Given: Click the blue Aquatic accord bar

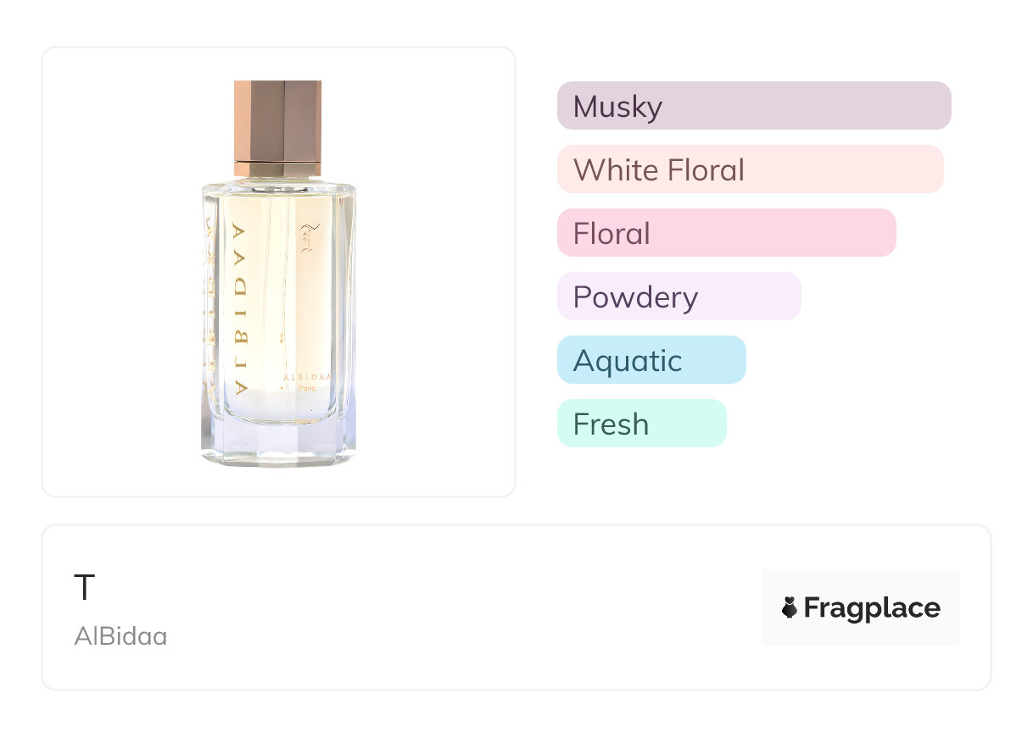Looking at the screenshot, I should coord(651,360).
